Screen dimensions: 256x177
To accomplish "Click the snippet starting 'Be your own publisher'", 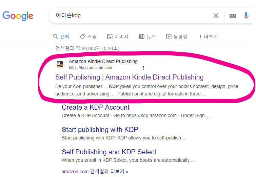I will 147,90.
